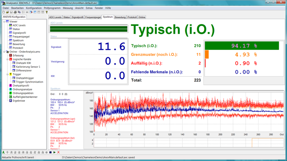Collapse the Viewer tree node
Image resolution: width=287 pixels, height=161 pixels.
(4, 22)
